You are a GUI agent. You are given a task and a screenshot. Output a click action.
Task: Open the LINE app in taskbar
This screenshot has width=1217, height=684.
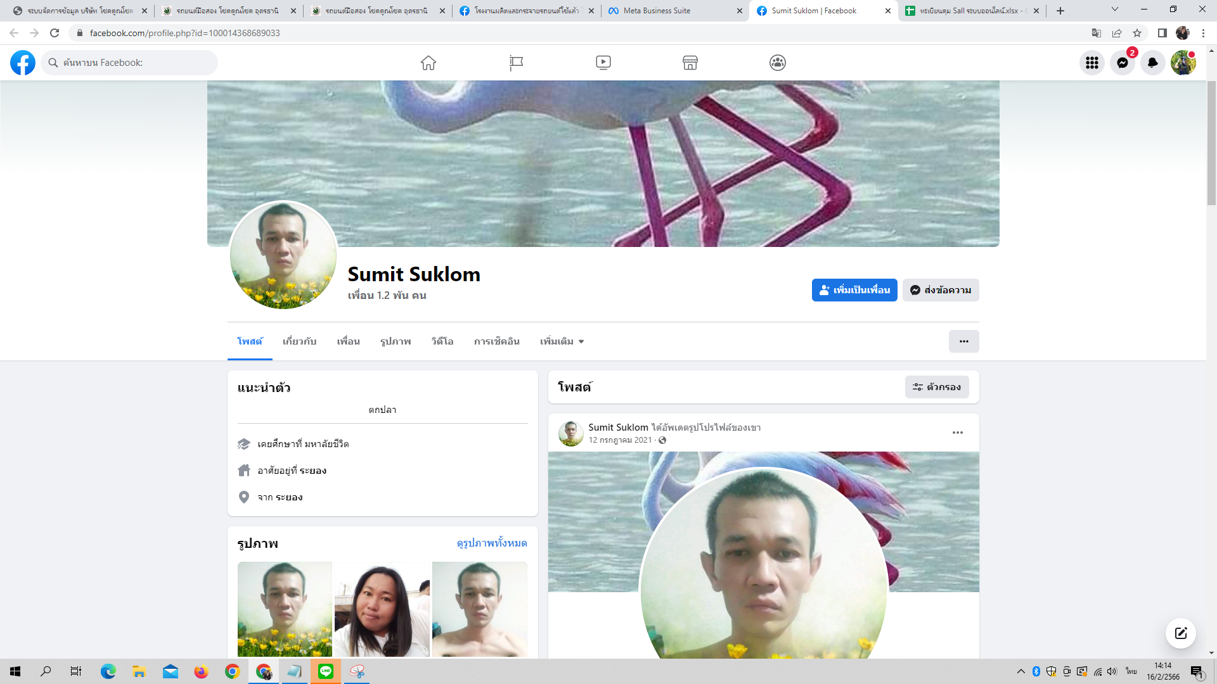tap(326, 671)
